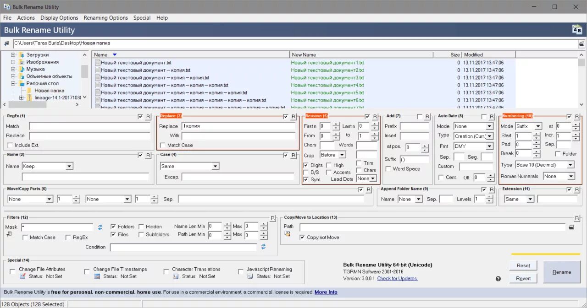Screen dimensions: 587x308
Task: Enable the Word Space checkbox
Action: (388, 169)
